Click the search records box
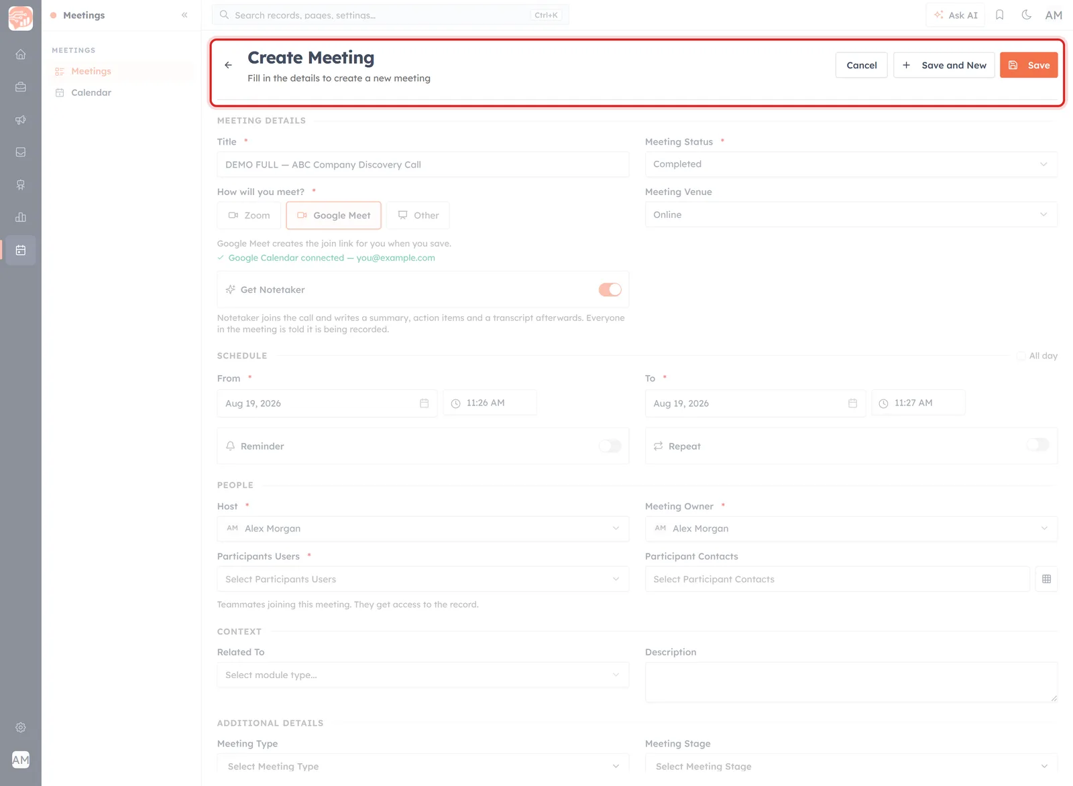The width and height of the screenshot is (1073, 786). click(x=390, y=15)
